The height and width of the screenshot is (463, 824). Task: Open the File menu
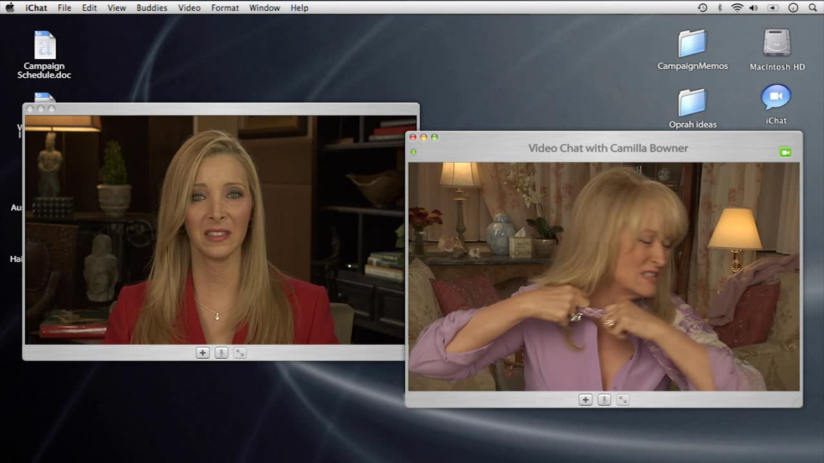[64, 8]
